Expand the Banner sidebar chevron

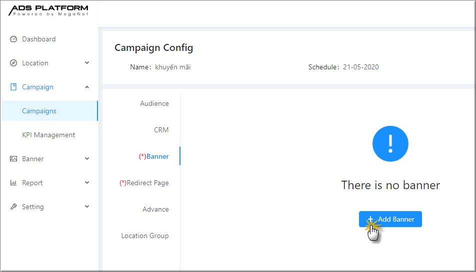[87, 158]
